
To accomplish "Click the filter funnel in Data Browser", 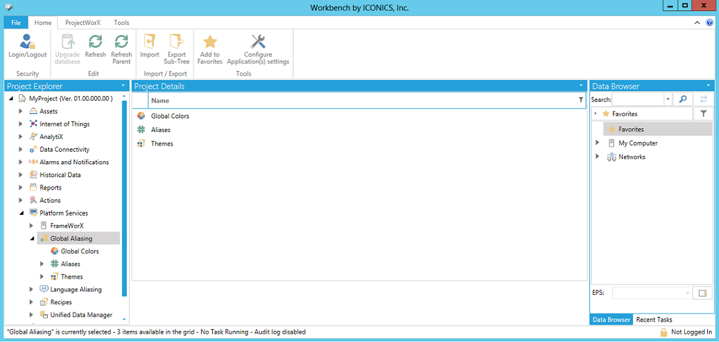I will click(x=703, y=114).
